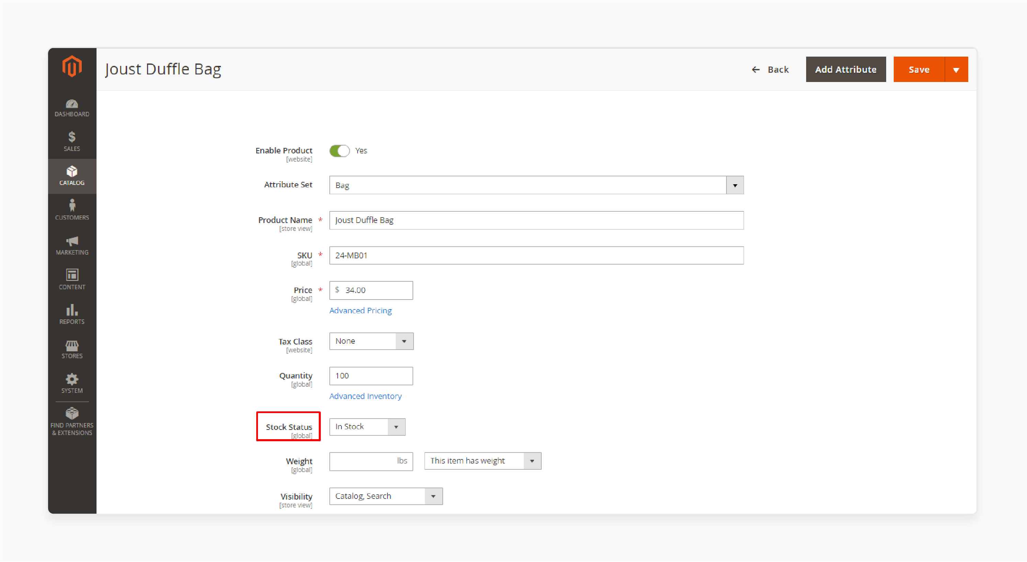Click the 'Enable Product' label

point(284,151)
